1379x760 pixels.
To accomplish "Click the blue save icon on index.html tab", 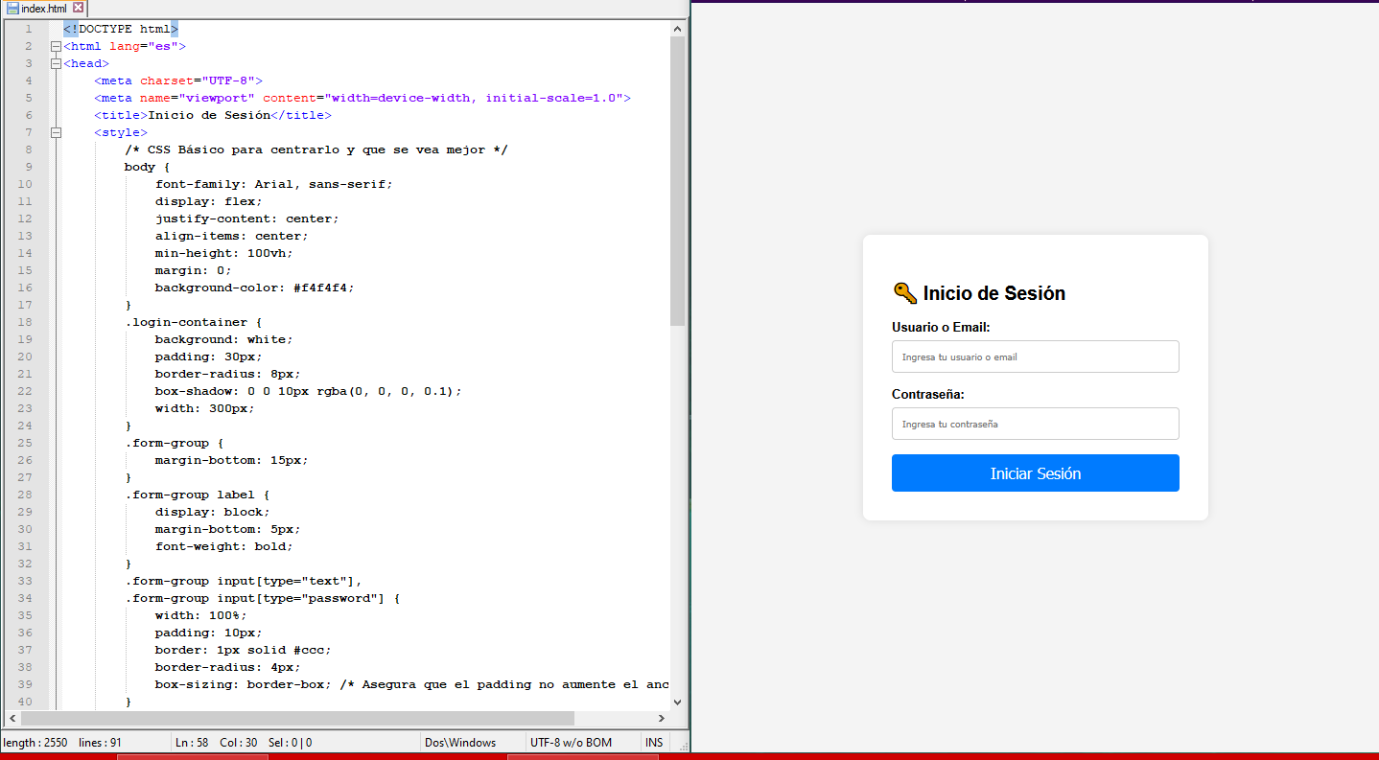I will 12,9.
